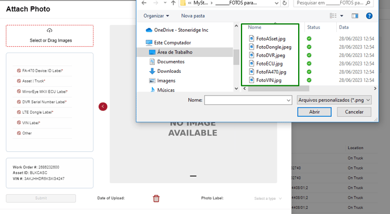
Task: Select the FotoDongle.jpeg file icon
Action: (252, 47)
